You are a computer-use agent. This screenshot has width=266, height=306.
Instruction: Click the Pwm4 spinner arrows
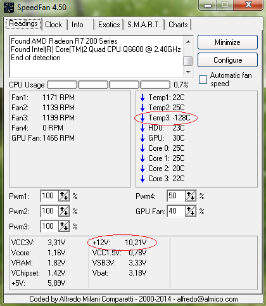[x=191, y=196]
